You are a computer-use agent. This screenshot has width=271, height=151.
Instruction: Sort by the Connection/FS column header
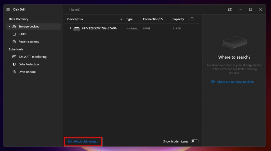click(x=153, y=19)
